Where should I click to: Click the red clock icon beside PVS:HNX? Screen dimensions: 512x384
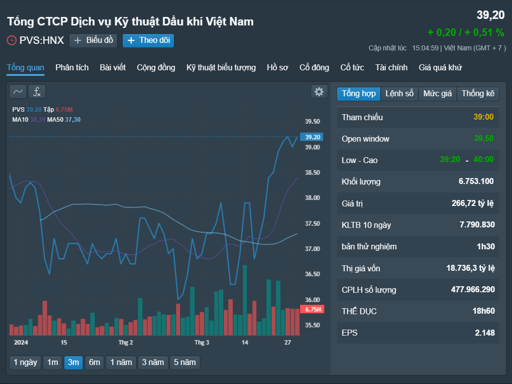pyautogui.click(x=12, y=40)
